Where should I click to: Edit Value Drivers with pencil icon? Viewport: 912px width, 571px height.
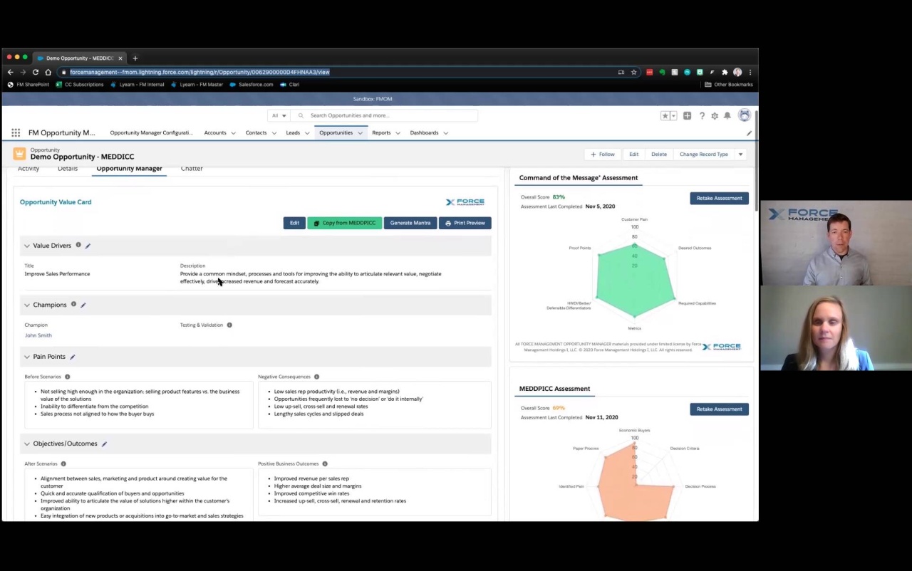pyautogui.click(x=88, y=246)
